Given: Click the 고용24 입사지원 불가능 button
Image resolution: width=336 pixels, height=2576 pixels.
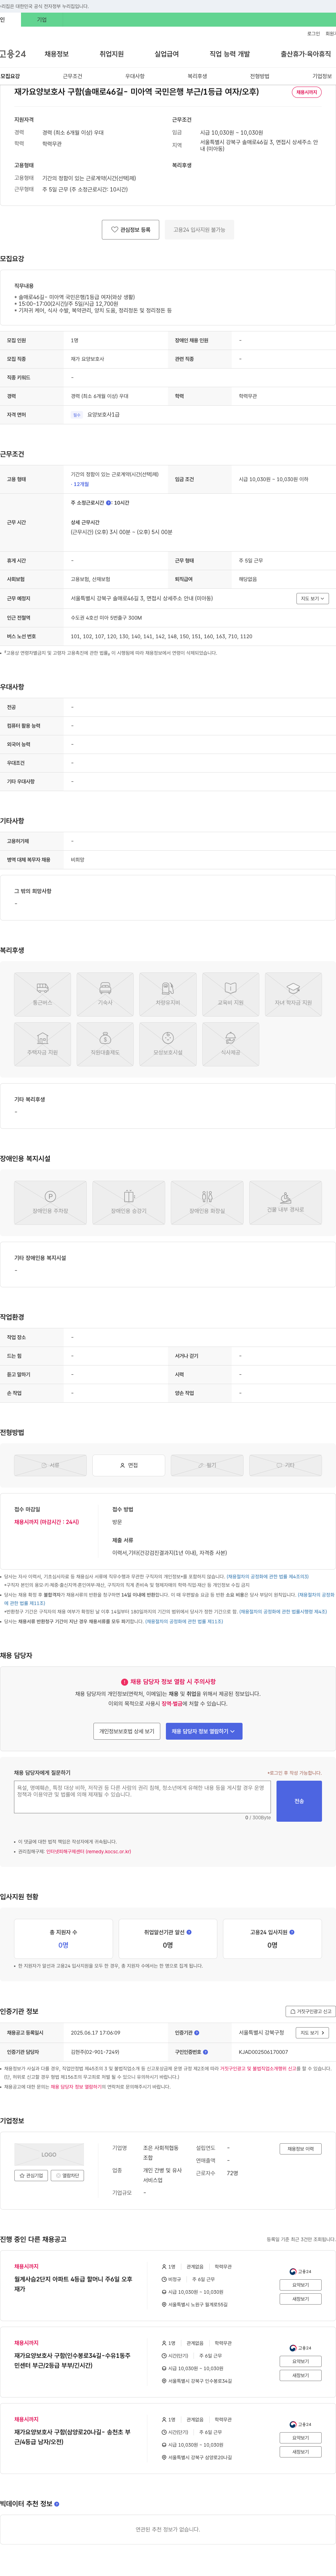Looking at the screenshot, I should pyautogui.click(x=199, y=230).
